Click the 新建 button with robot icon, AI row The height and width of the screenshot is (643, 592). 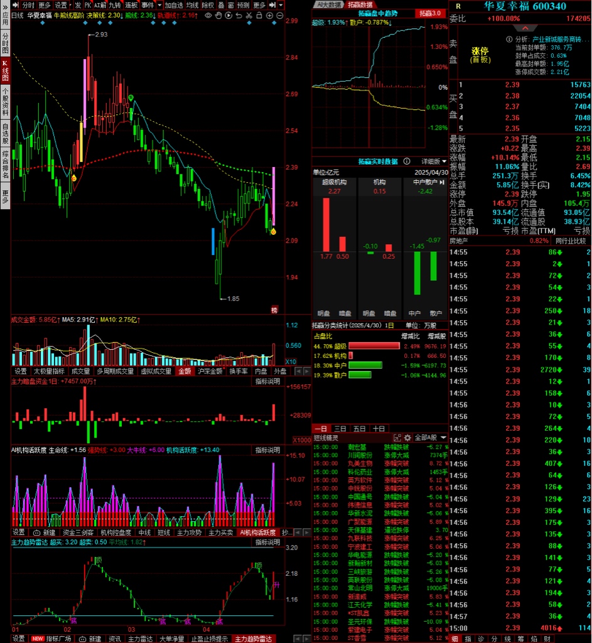tap(45, 532)
